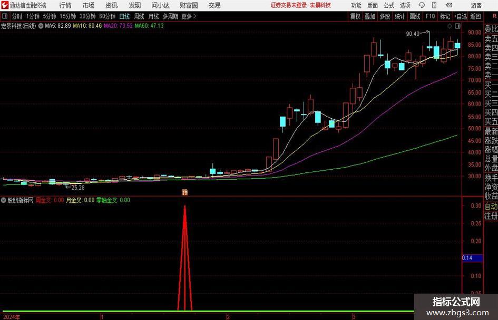The height and width of the screenshot is (320, 498).
Task: Click the 周金叉: 0.00 label
Action: click(50, 200)
